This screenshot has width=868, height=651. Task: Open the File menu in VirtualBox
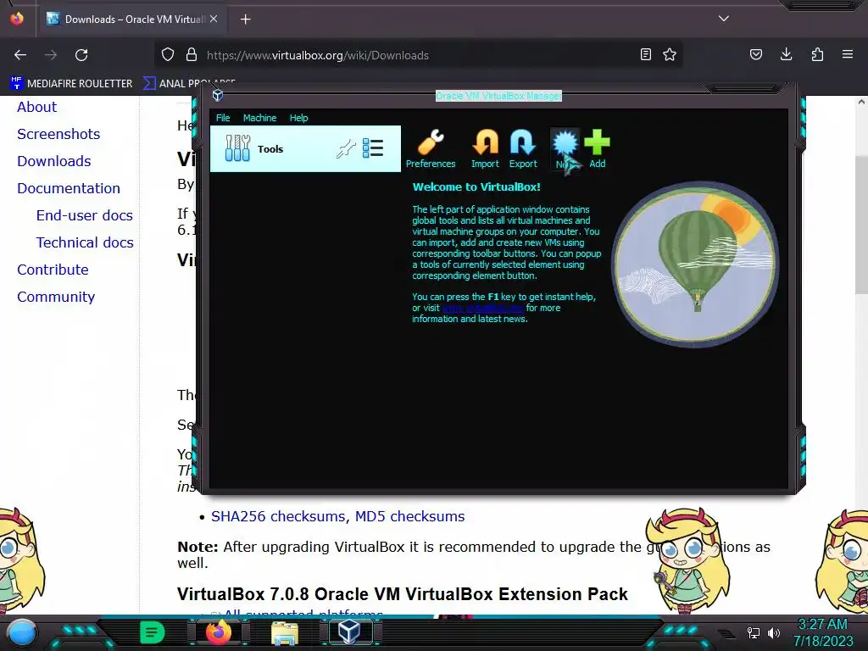[x=223, y=118]
